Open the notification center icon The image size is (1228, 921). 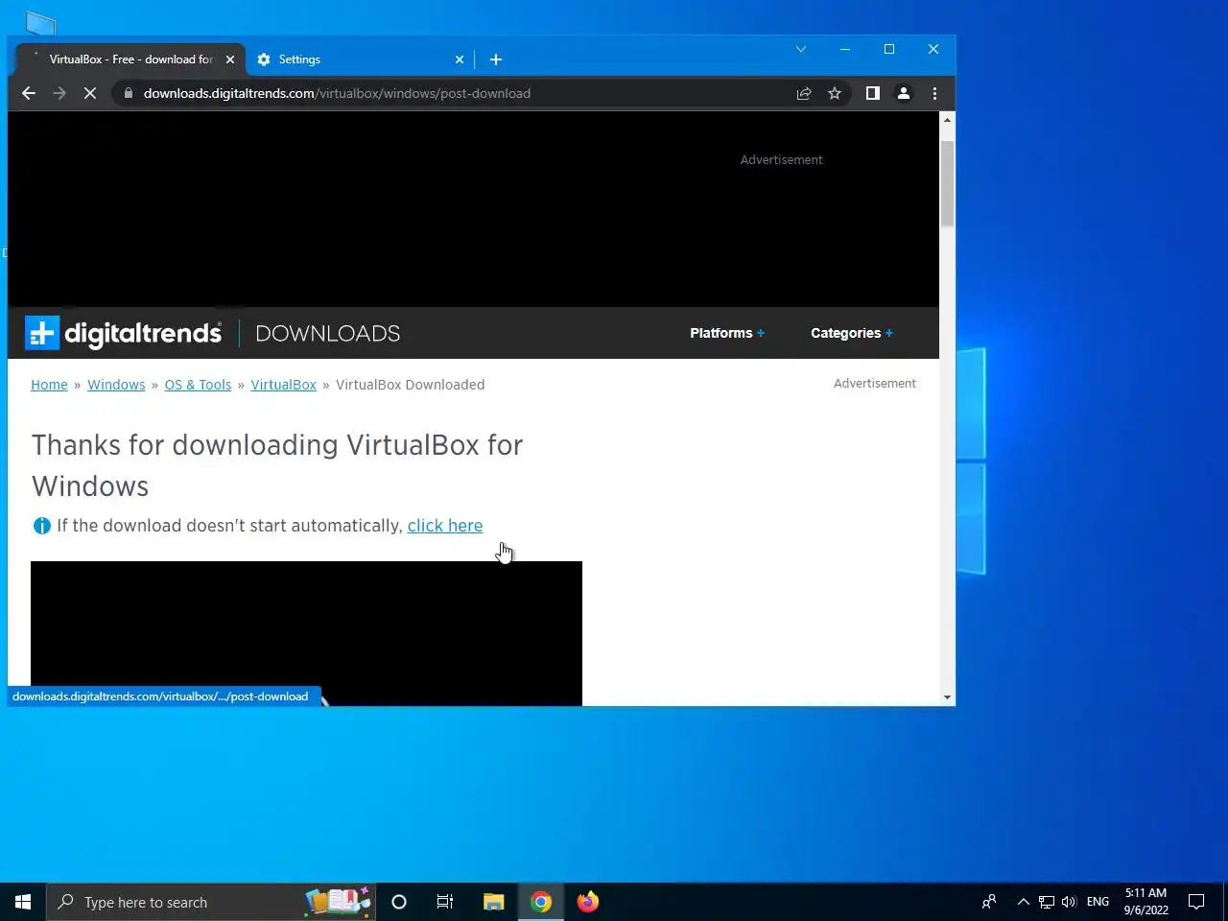[1196, 902]
